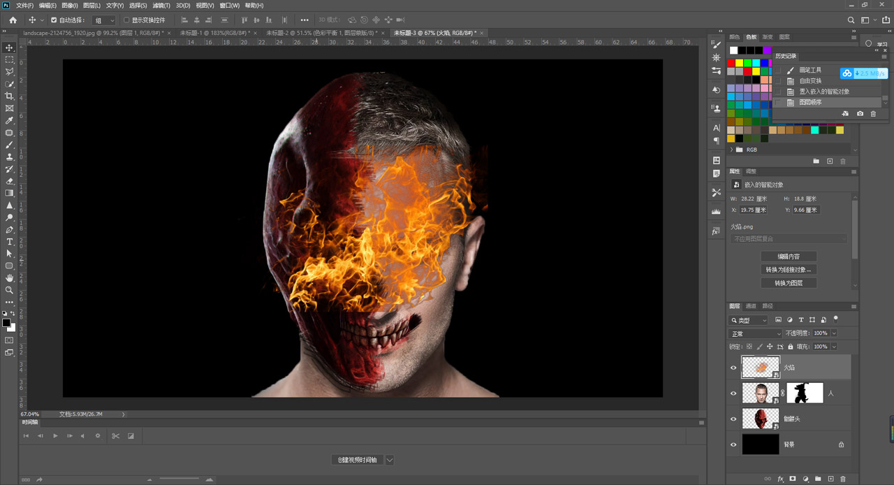Screen dimensions: 894x485
Task: Open the layer blend mode dropdown 正常
Action: point(755,333)
